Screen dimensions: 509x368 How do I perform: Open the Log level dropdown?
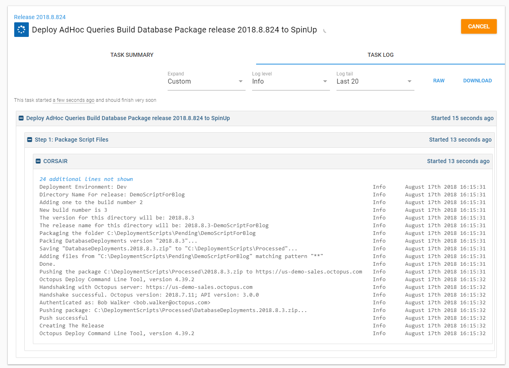(291, 82)
